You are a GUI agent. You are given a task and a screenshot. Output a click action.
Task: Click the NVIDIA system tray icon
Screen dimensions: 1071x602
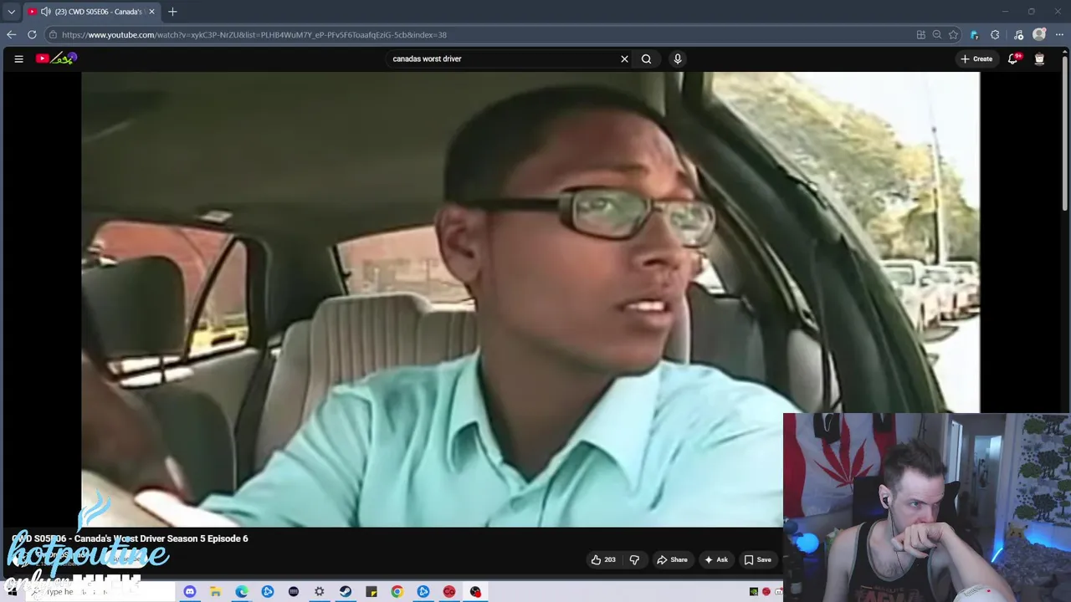753,592
